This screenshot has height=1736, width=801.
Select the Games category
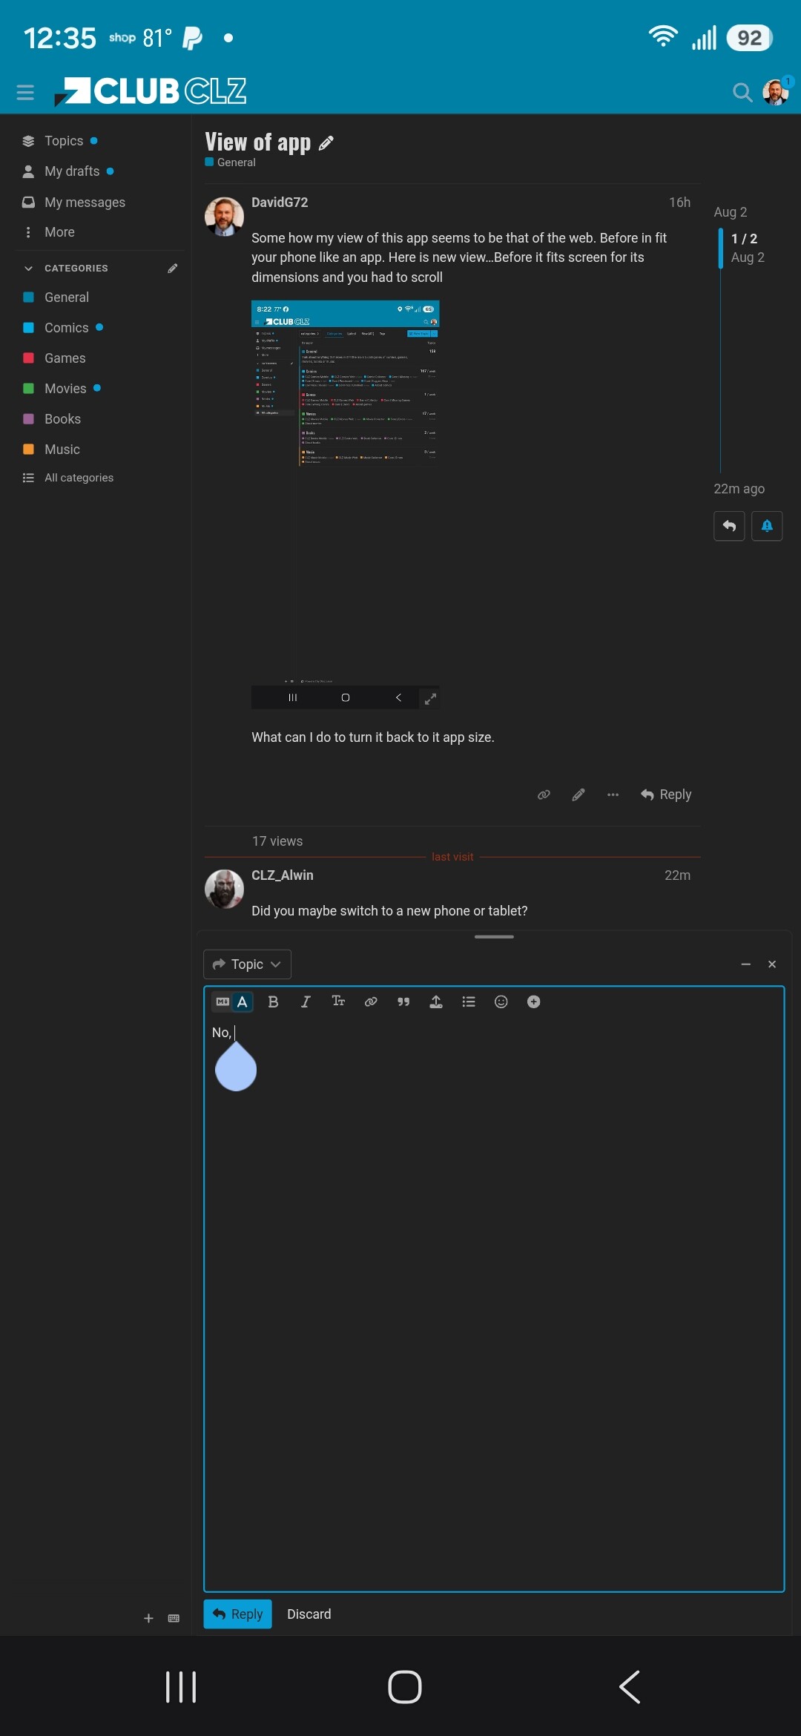pos(65,358)
